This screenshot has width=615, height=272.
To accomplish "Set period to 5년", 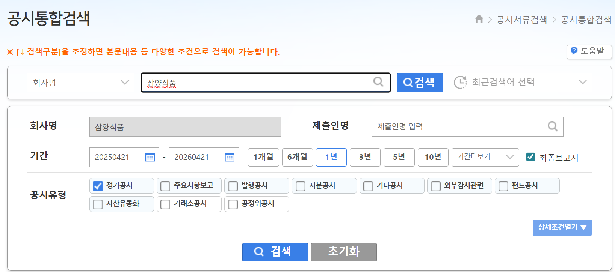I will click(x=399, y=157).
